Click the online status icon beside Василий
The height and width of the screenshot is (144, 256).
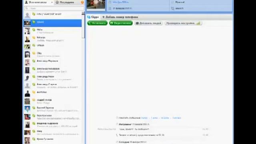point(34,108)
